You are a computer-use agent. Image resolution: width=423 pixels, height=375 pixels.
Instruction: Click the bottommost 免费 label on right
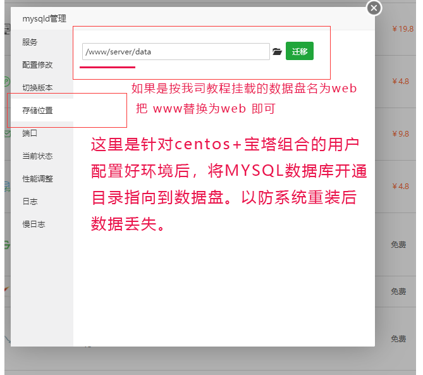coord(398,339)
